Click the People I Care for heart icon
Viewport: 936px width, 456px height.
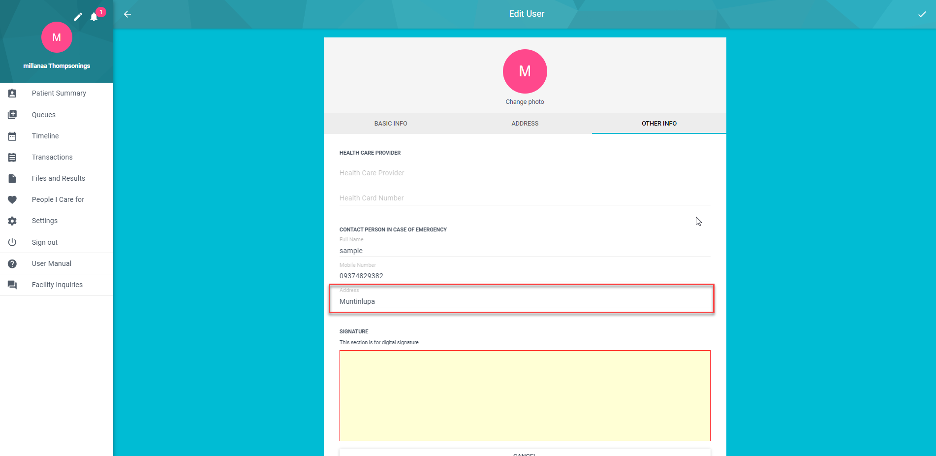[12, 199]
